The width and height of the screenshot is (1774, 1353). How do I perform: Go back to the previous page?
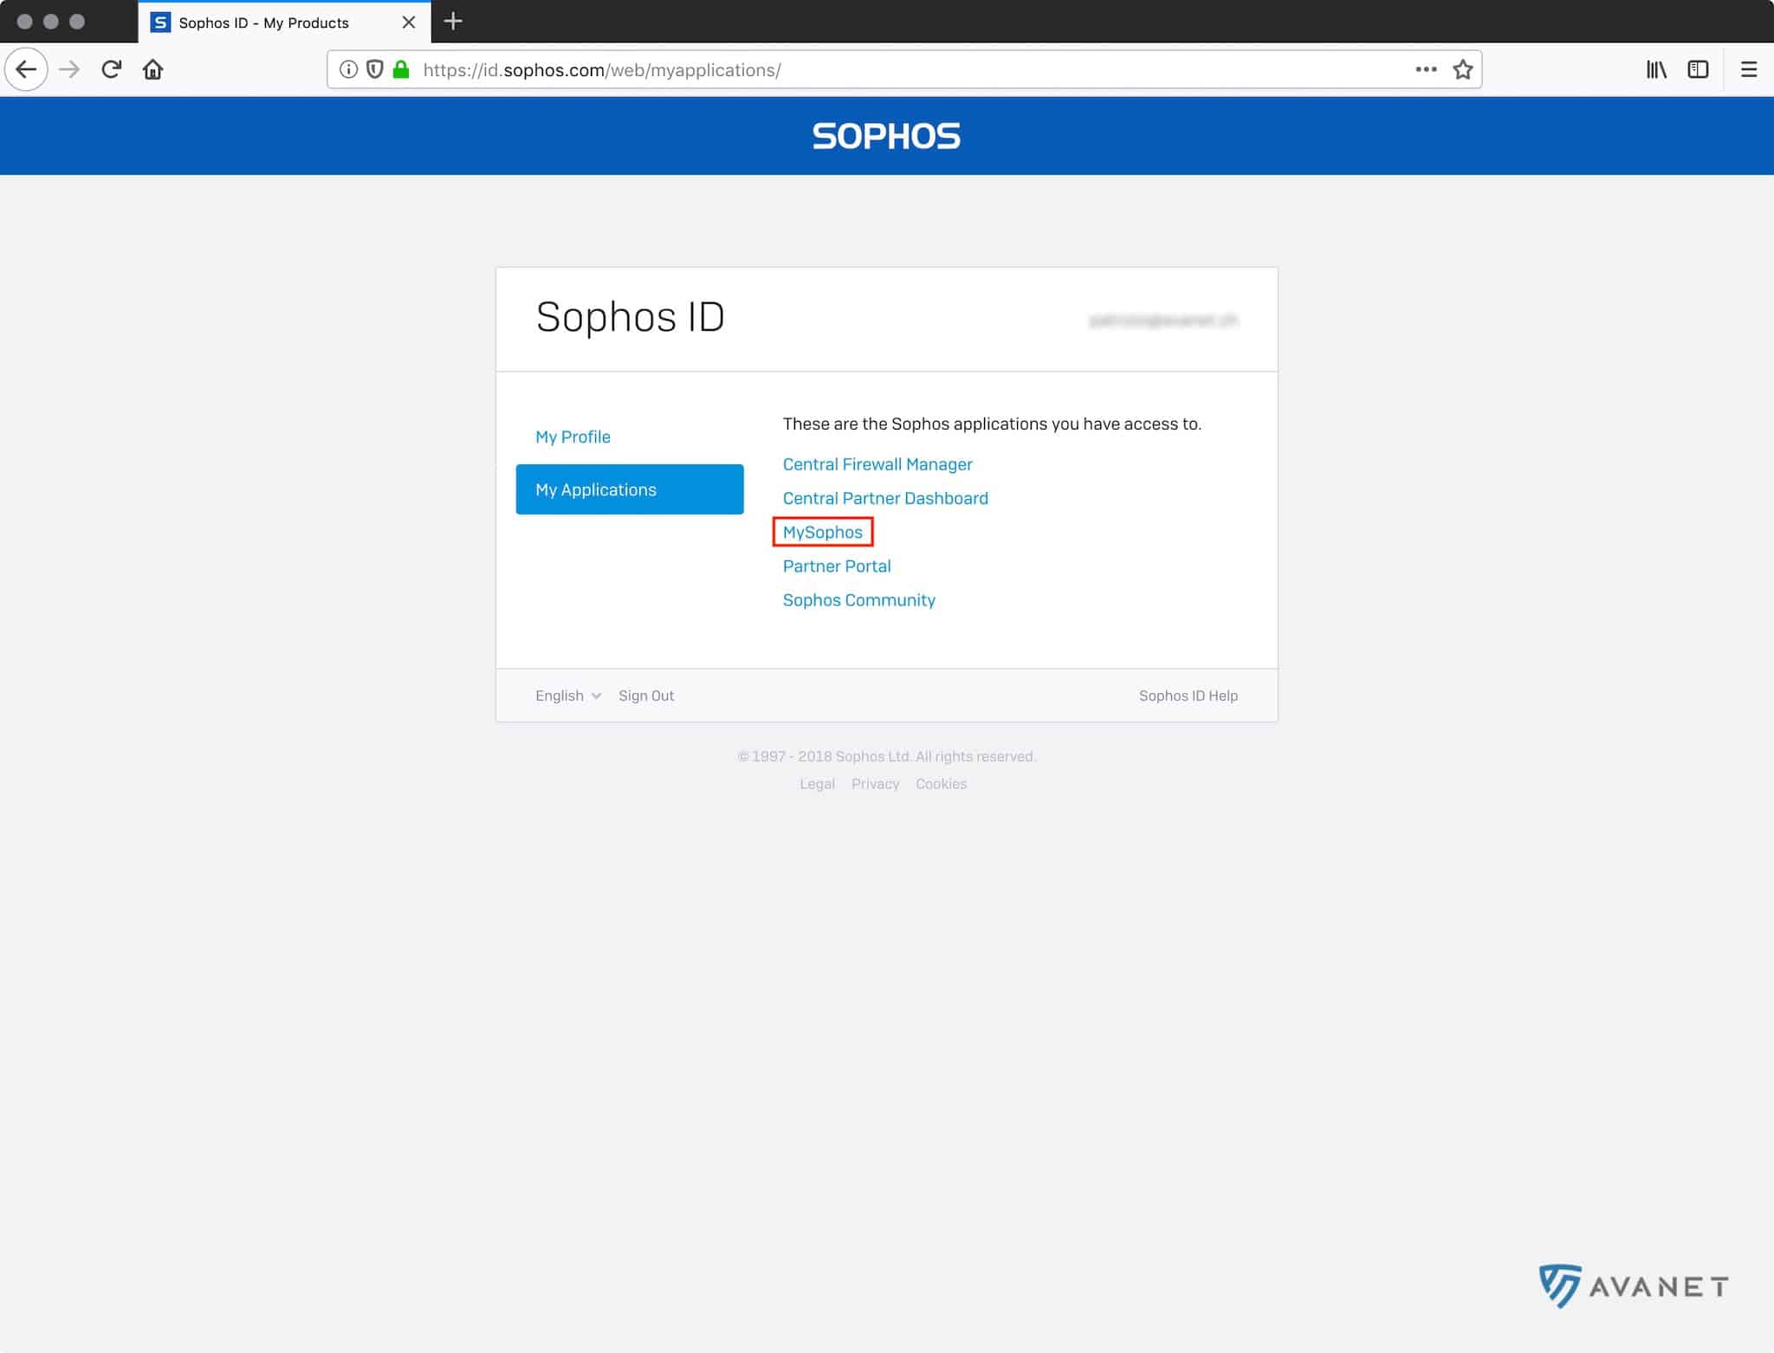(26, 69)
